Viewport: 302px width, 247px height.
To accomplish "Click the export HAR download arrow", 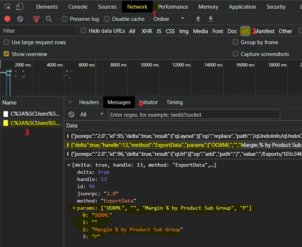I will coord(211,19).
